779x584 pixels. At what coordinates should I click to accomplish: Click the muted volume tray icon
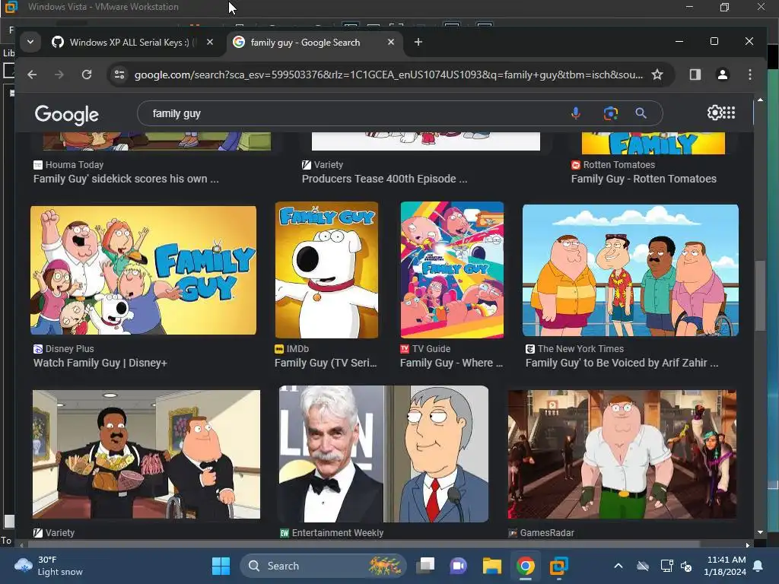coord(687,566)
